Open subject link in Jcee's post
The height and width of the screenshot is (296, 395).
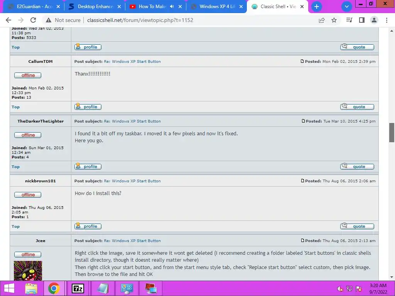coord(132,240)
